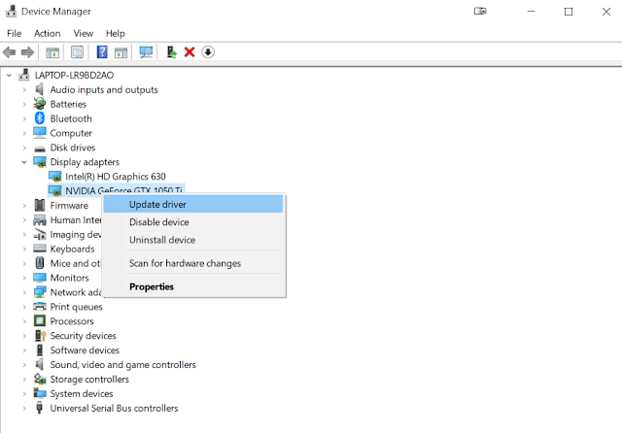Open the Help menu
Screen dimensions: 622x433
point(116,33)
